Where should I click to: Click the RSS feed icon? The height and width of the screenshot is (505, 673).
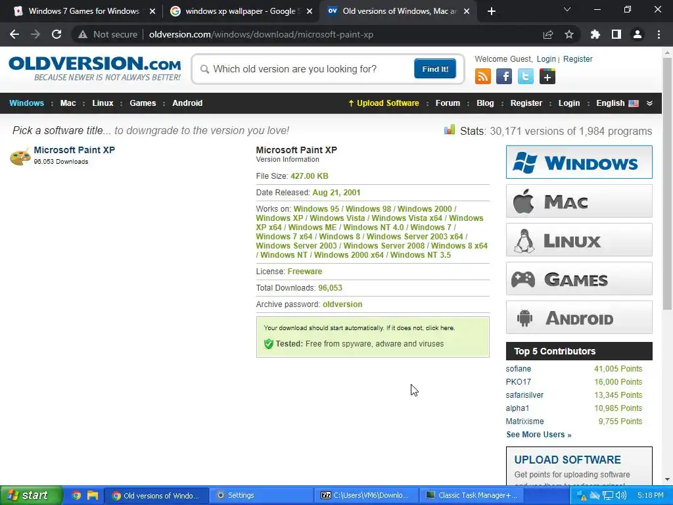[482, 76]
